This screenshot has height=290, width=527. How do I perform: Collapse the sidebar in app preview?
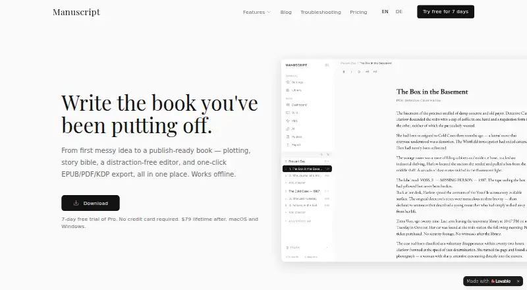(x=327, y=65)
